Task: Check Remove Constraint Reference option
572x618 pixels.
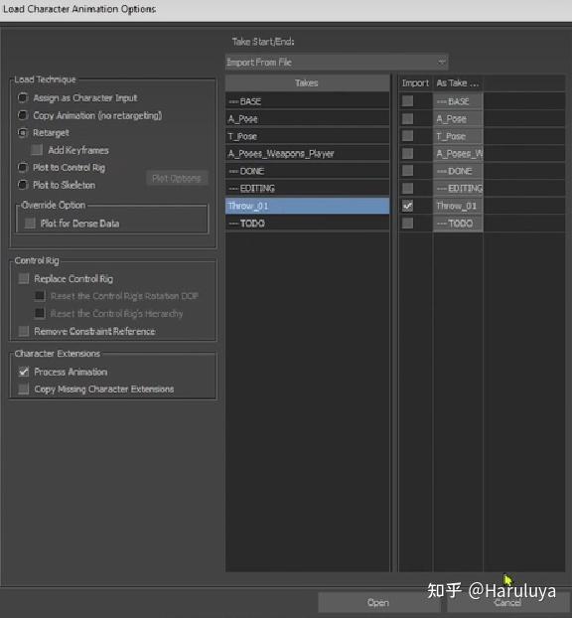Action: tap(24, 331)
